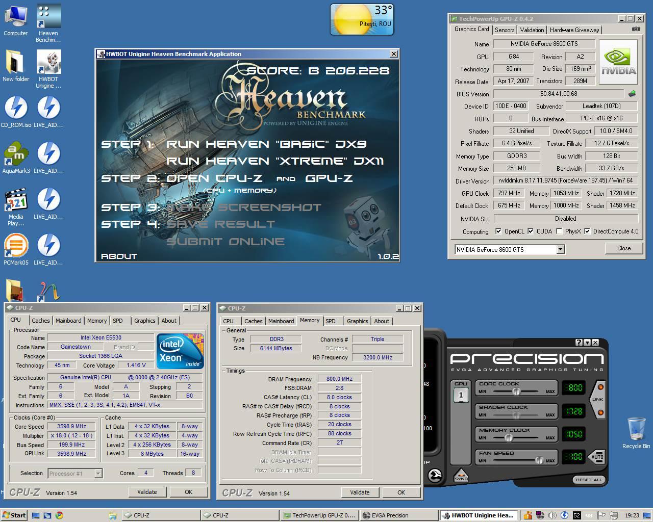653x522 pixels.
Task: Click the Show Desktop quick launch icon
Action: [x=36, y=515]
